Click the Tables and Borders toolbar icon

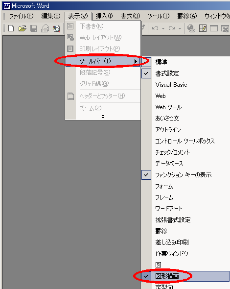click(203, 28)
